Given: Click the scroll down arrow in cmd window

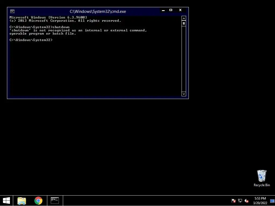Looking at the screenshot, I should coord(184,94).
